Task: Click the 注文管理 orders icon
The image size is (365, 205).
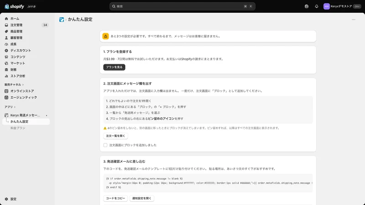Action: (6, 25)
